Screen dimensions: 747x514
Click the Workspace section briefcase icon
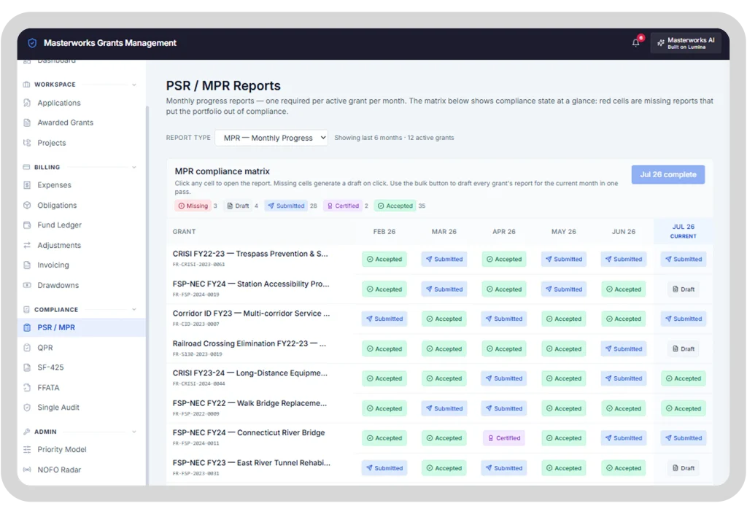pos(27,85)
